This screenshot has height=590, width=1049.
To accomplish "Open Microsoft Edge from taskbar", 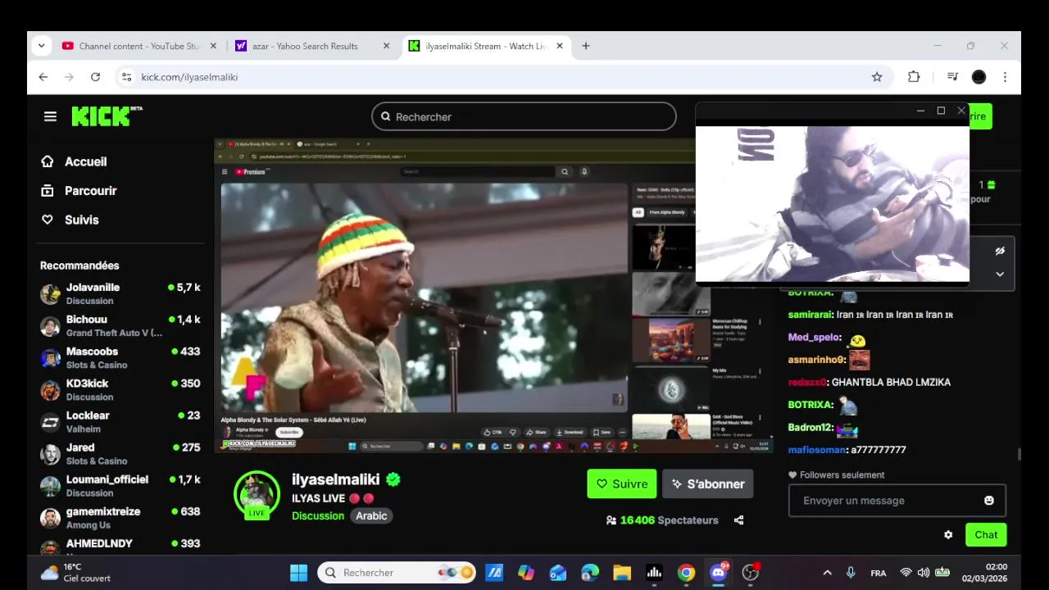I will point(590,573).
